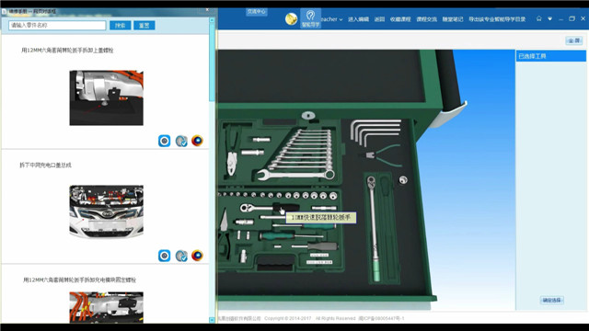Click red-yellow round icon under second step

tap(197, 256)
